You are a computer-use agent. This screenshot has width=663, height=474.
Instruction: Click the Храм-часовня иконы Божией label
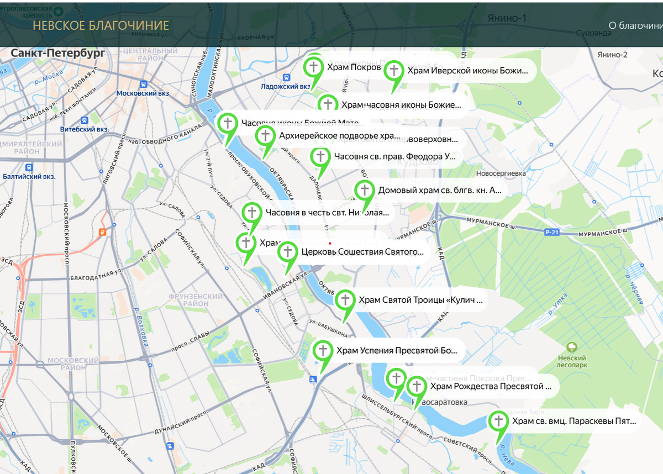401,104
